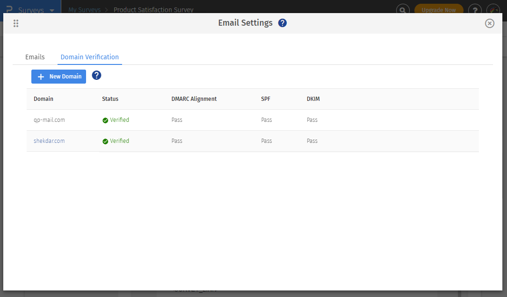Click the DMARC Alignment column header

(x=194, y=99)
